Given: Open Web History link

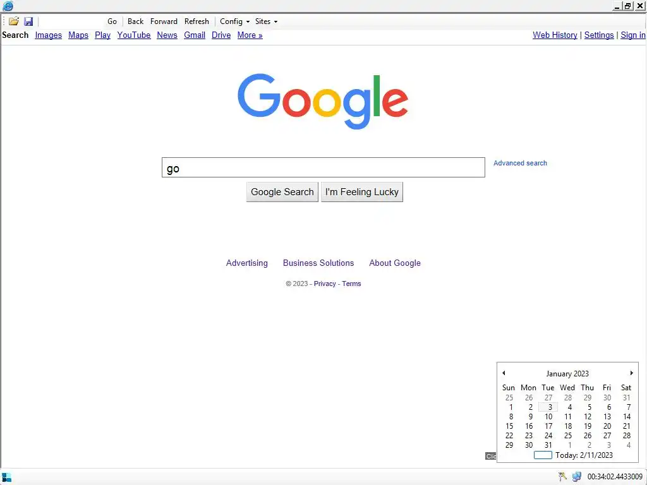Looking at the screenshot, I should pyautogui.click(x=555, y=35).
